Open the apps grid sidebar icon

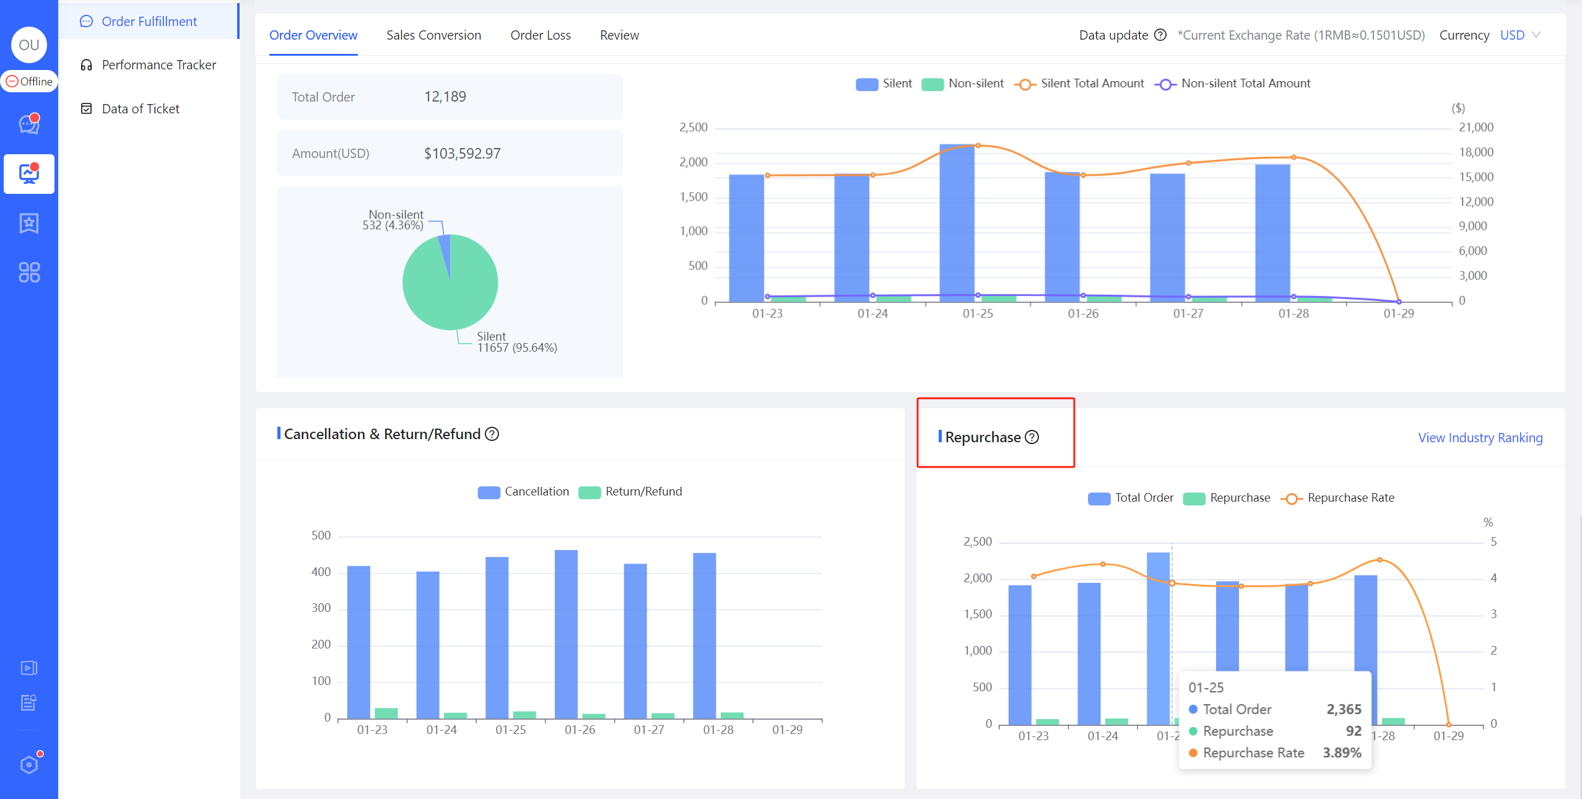coord(29,272)
